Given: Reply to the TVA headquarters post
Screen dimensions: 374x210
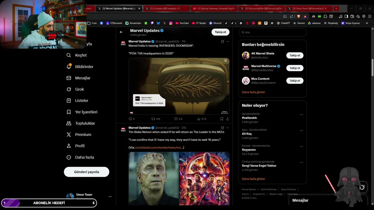Looking at the screenshot, I should 131,119.
